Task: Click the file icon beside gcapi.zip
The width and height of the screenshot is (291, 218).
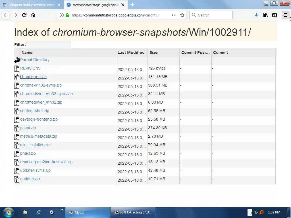Action: (x=17, y=128)
